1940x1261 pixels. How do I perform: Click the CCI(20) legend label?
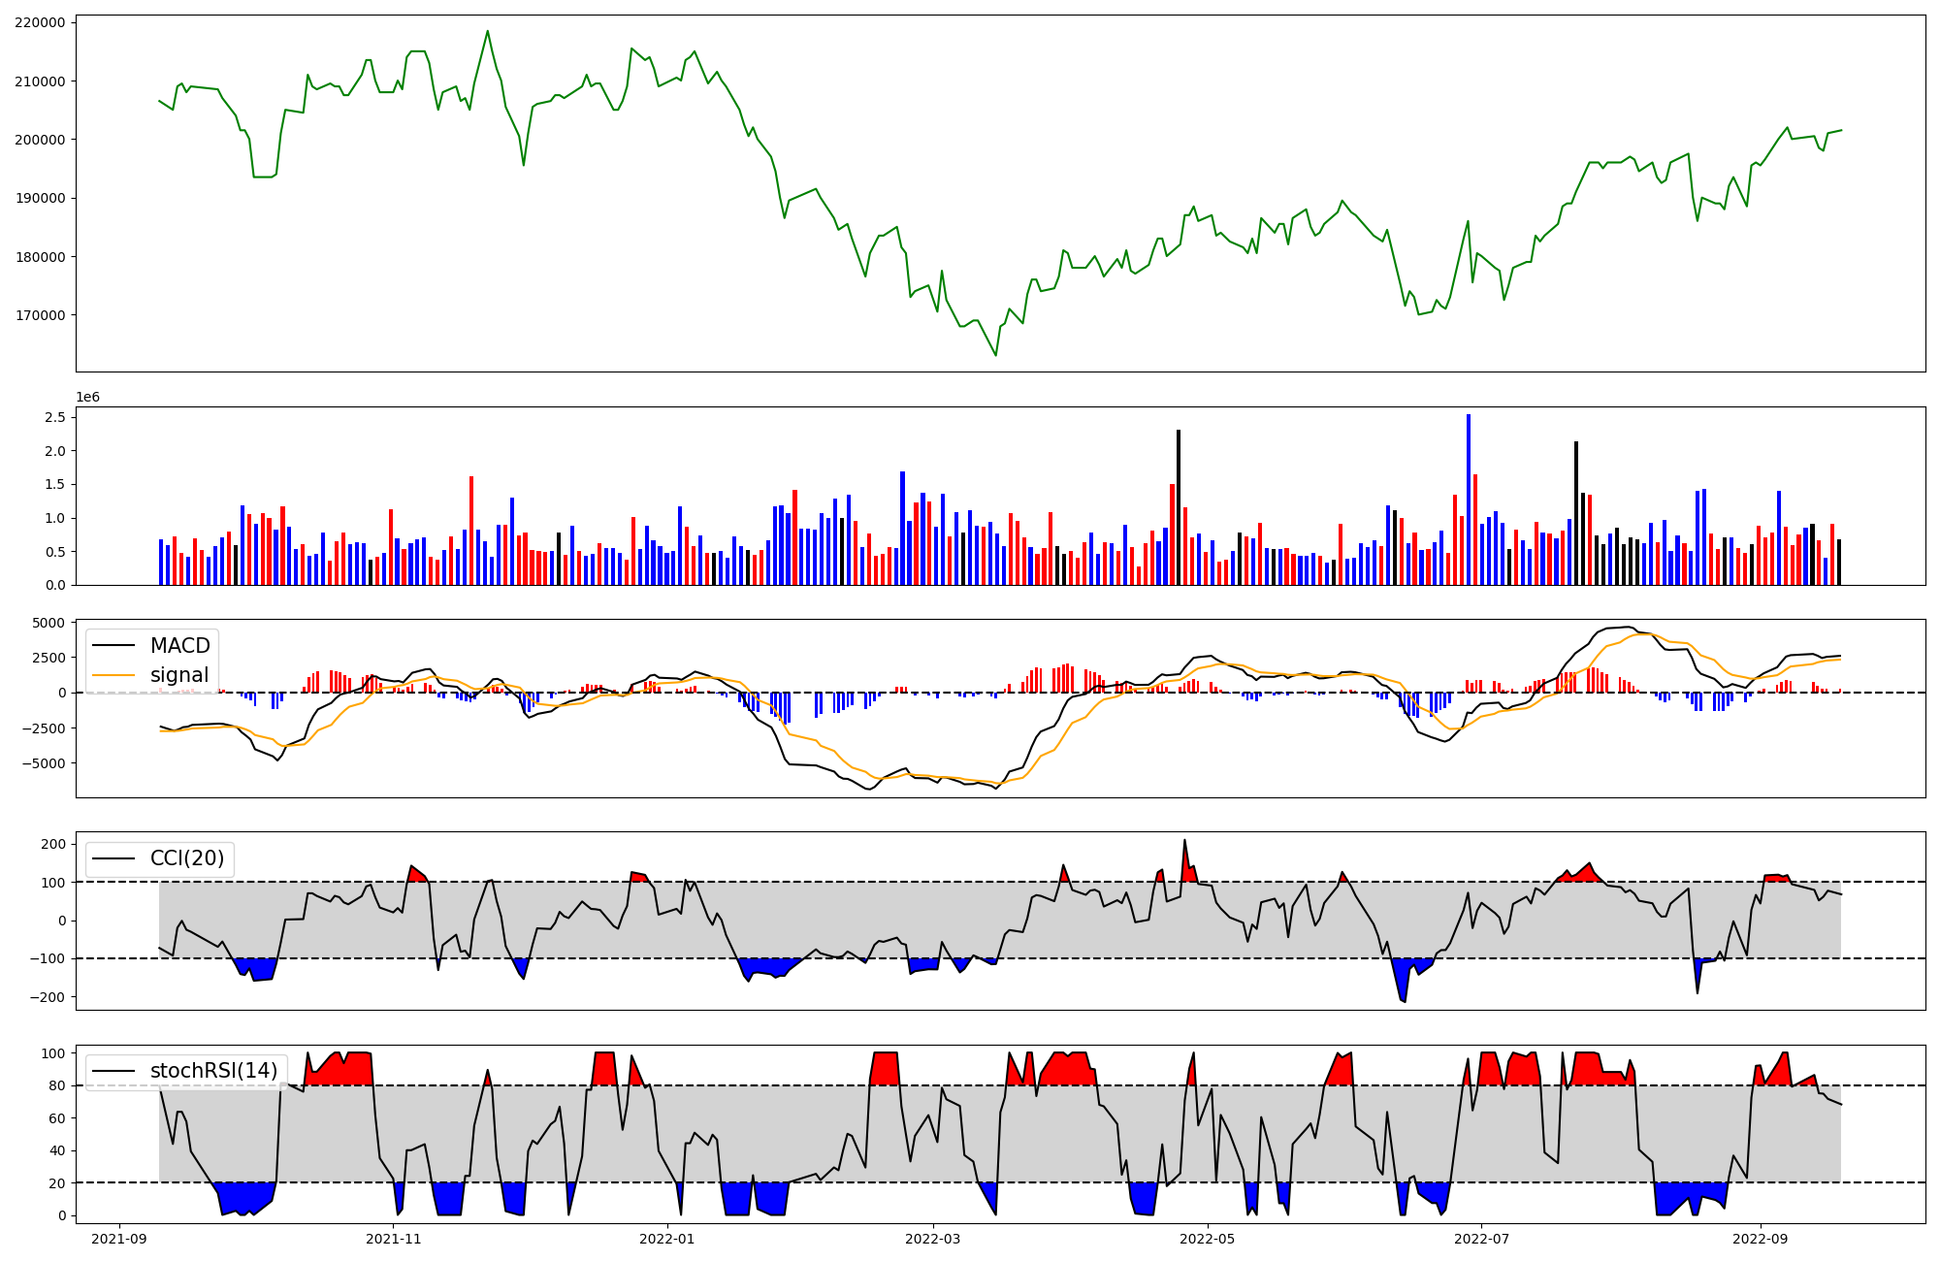186,858
